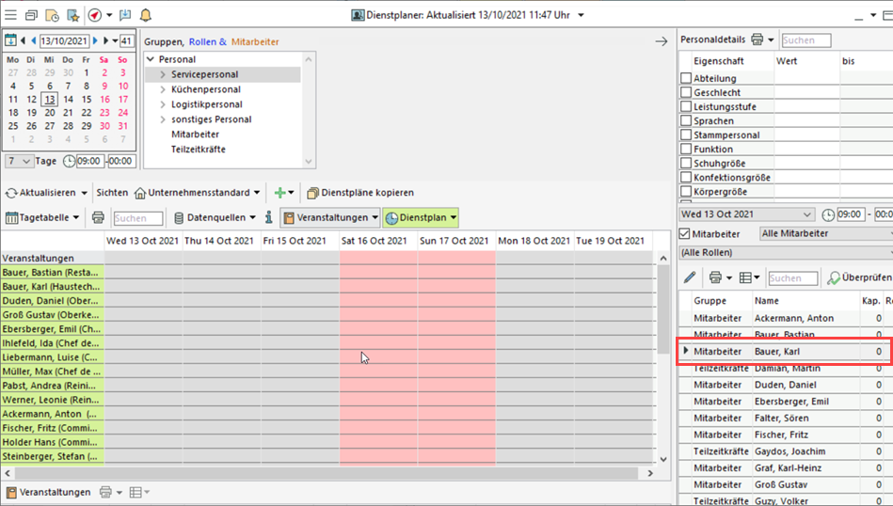Image resolution: width=893 pixels, height=506 pixels.
Task: Click the compass navigation icon
Action: (94, 15)
